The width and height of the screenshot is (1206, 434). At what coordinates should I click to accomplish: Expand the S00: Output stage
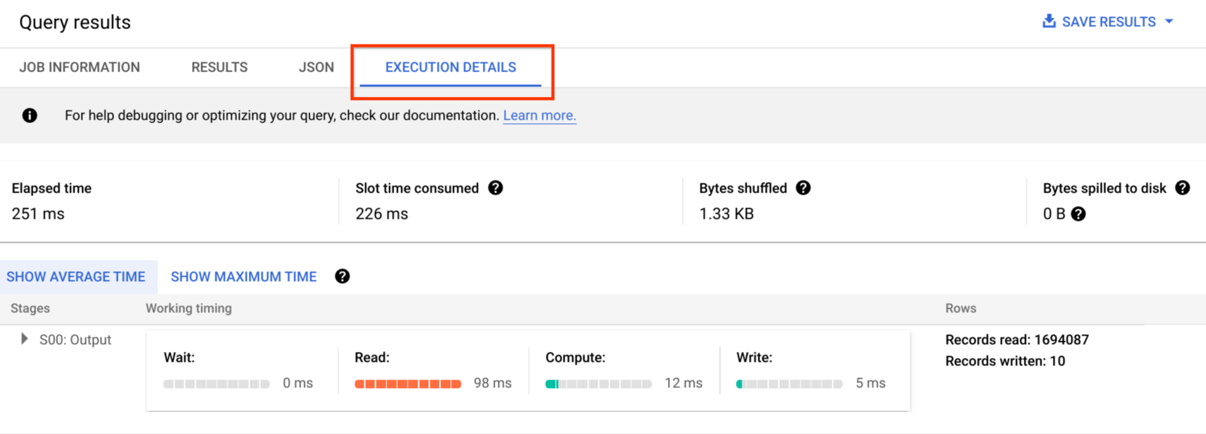(x=24, y=339)
